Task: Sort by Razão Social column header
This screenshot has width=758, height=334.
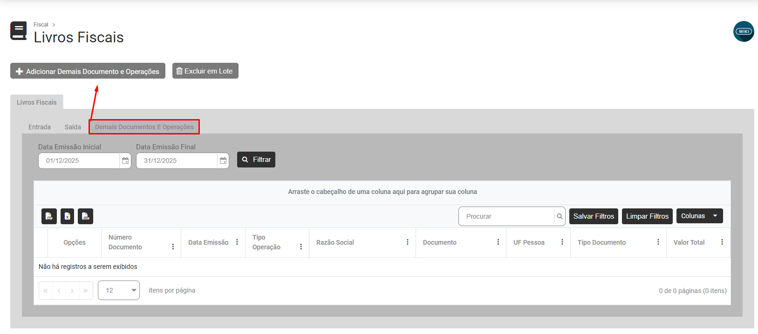Action: click(335, 242)
